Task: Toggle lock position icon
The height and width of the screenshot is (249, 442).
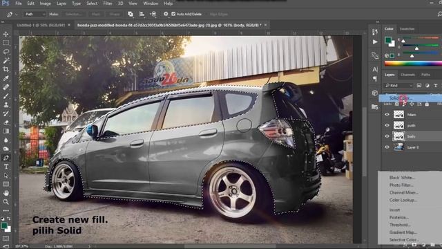Action: 412,104
